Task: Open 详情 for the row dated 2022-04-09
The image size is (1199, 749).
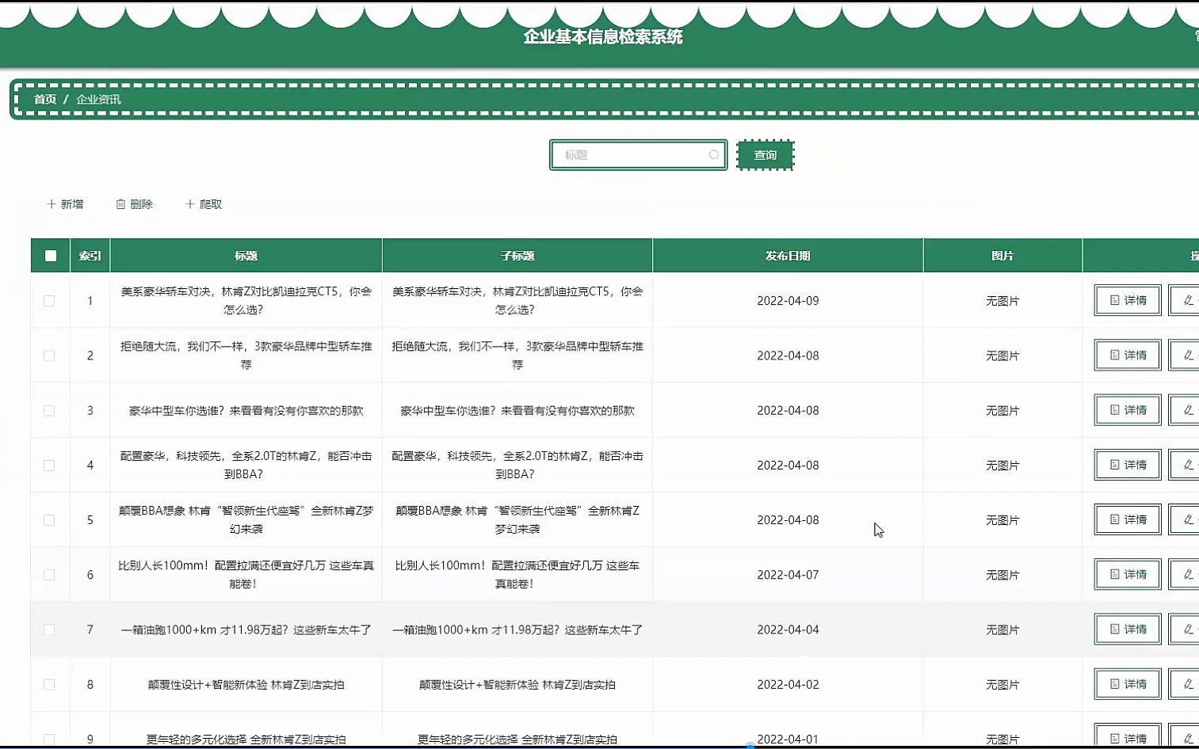Action: coord(1128,300)
